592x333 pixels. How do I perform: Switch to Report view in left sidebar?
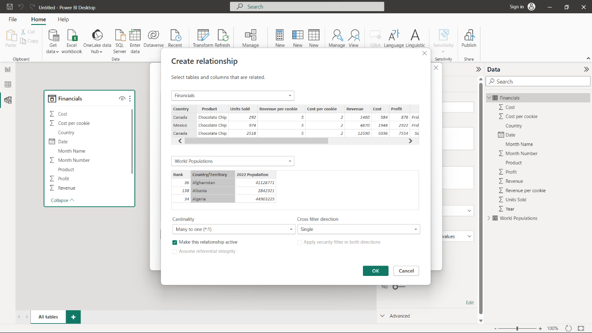[8, 69]
